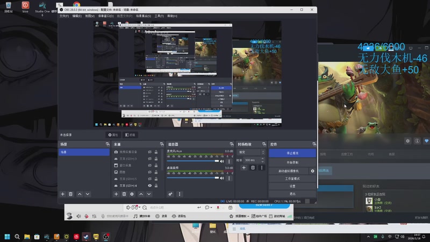Click 启动虚拟摄像机 button
430x242 pixels.
(x=289, y=171)
